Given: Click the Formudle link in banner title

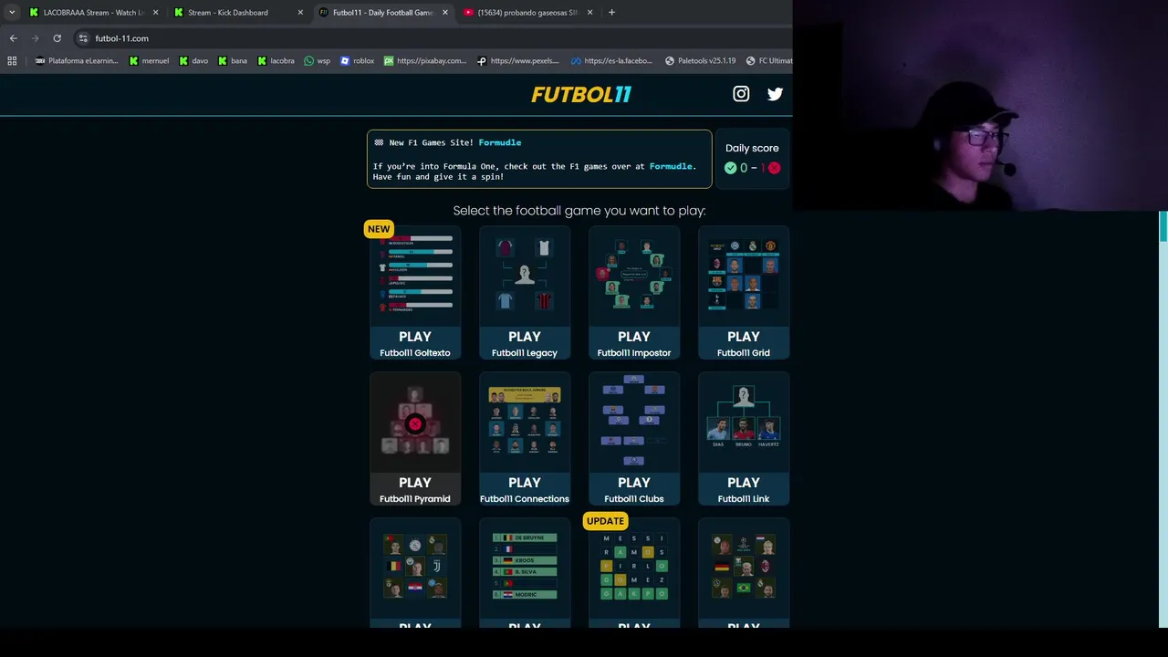Looking at the screenshot, I should (x=500, y=142).
